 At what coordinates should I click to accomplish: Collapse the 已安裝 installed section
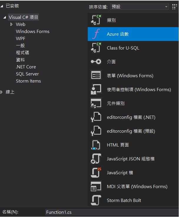point(2,6)
